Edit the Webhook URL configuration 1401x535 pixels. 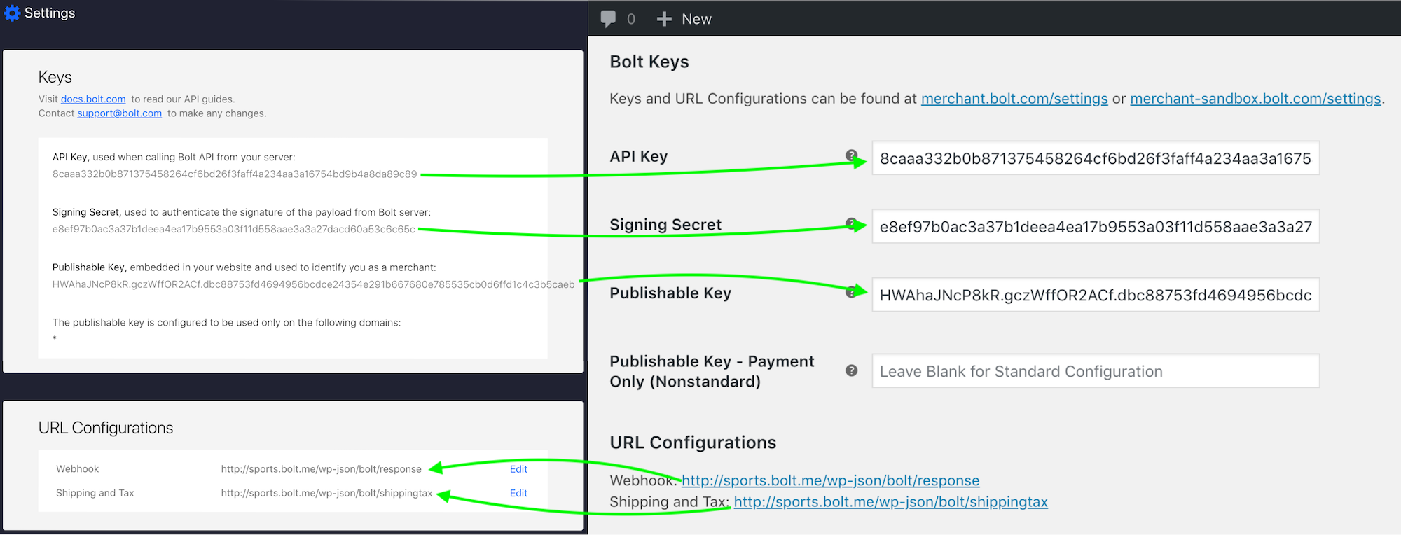point(518,469)
